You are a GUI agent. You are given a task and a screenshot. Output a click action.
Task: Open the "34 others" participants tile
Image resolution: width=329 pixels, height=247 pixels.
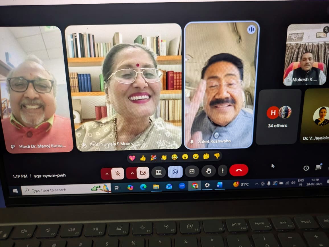[278, 117]
